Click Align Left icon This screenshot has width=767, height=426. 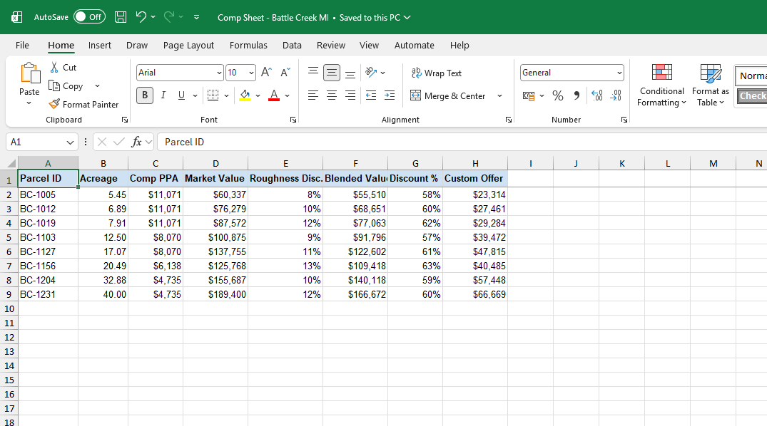click(313, 95)
